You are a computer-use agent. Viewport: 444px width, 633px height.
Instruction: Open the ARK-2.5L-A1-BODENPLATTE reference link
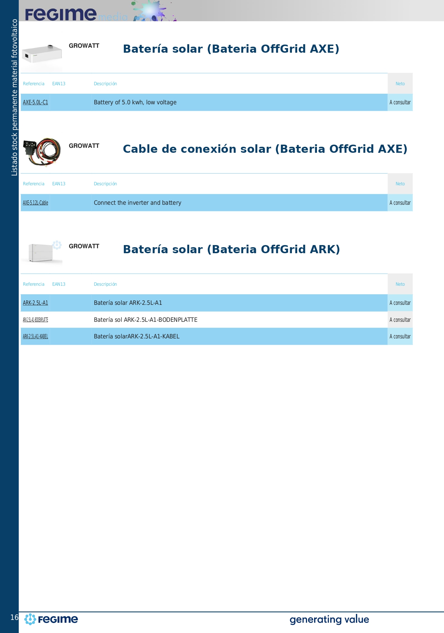coord(35,320)
